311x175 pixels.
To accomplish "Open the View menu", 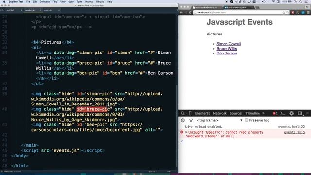I will (x=63, y=2).
